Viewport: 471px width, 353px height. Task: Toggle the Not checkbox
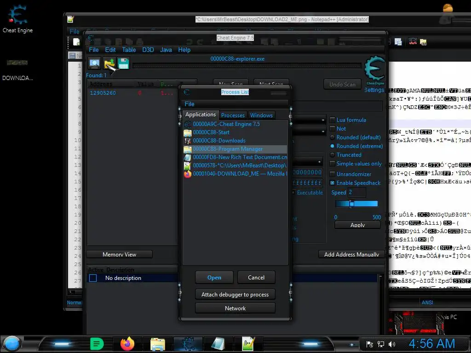(332, 129)
